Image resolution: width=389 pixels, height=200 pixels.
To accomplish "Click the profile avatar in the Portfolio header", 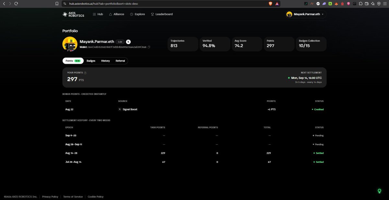I will 70,44.
